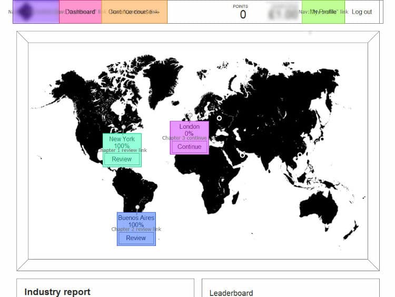The height and width of the screenshot is (297, 395).
Task: Click the Industry report heading
Action: [57, 292]
